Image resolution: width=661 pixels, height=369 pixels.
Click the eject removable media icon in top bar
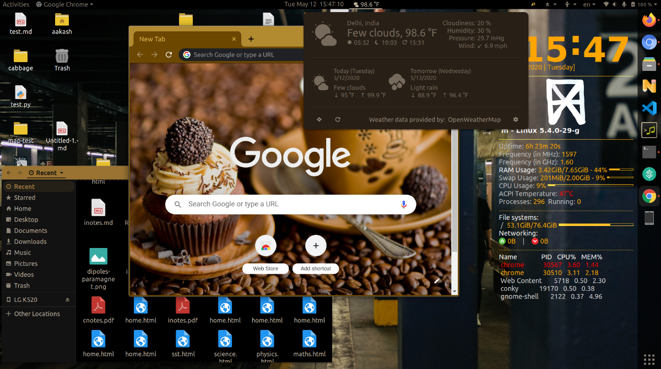point(547,4)
